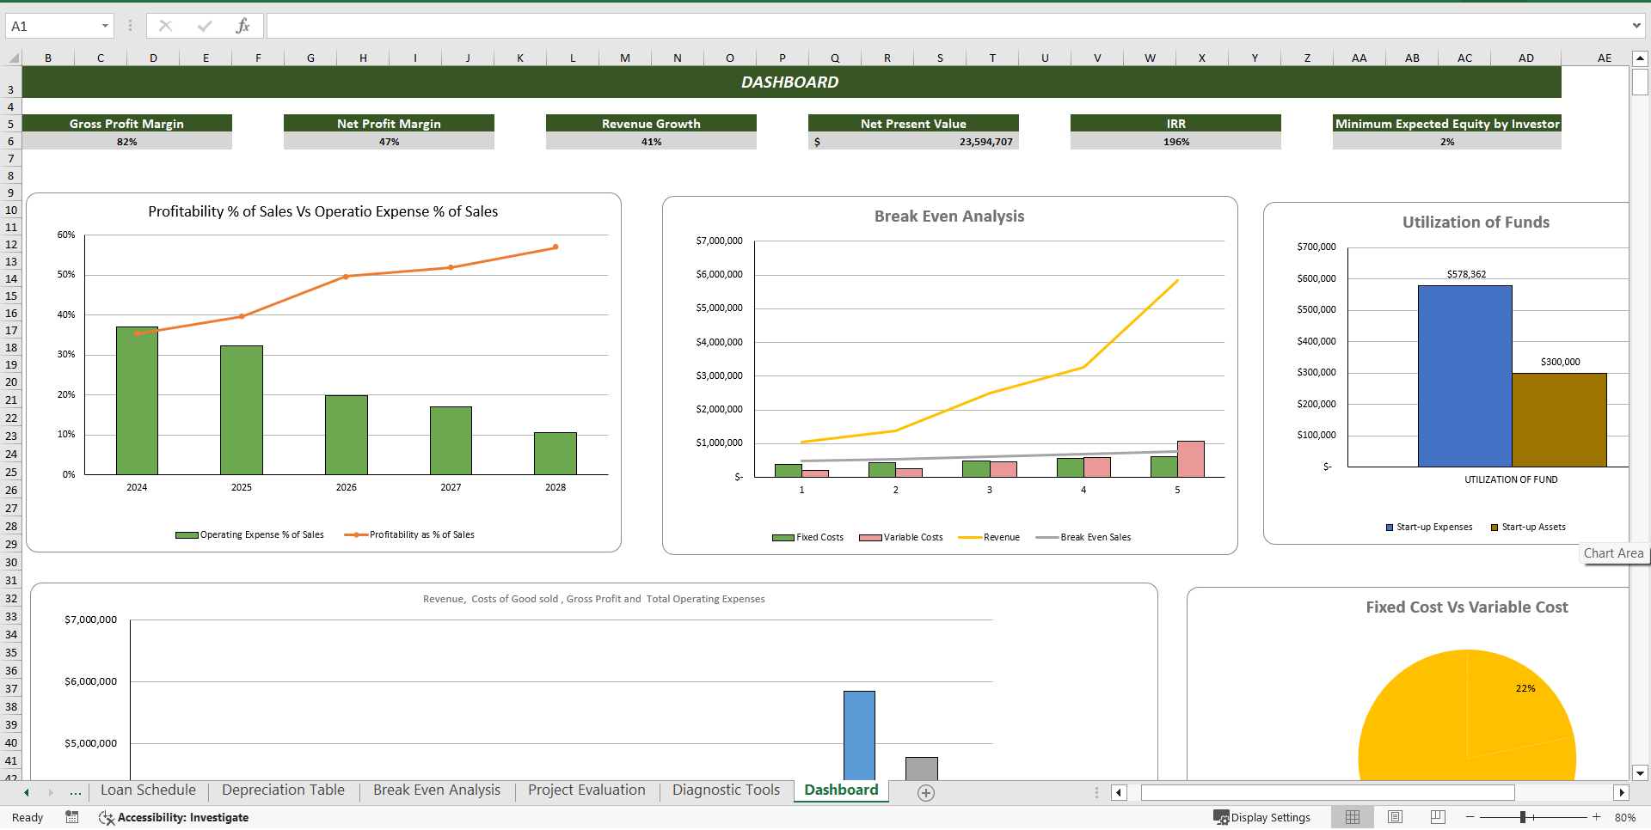Click the vertical scrollbar thumb
Image resolution: width=1651 pixels, height=830 pixels.
pos(1640,82)
